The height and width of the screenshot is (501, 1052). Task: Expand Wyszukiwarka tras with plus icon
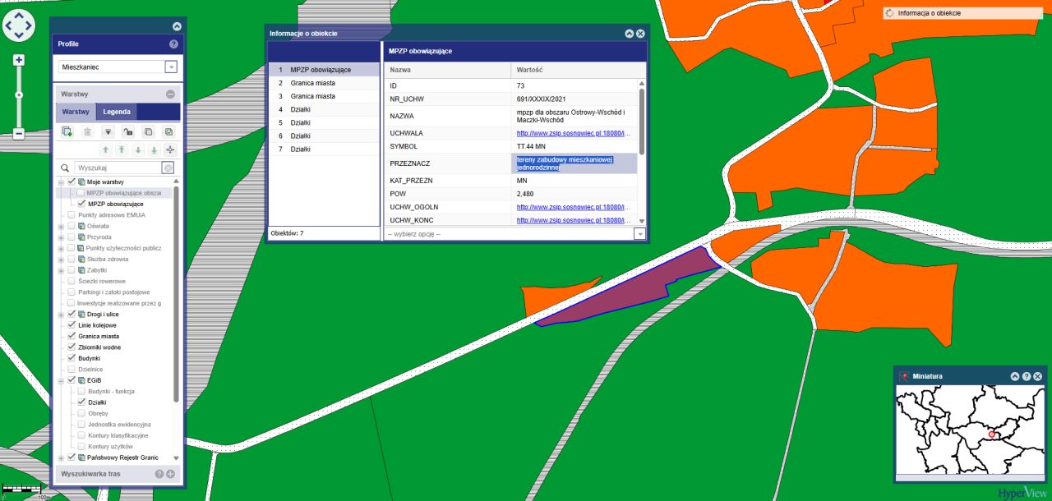[170, 474]
